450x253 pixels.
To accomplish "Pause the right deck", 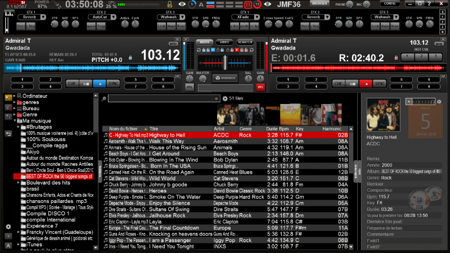I will [x=352, y=83].
